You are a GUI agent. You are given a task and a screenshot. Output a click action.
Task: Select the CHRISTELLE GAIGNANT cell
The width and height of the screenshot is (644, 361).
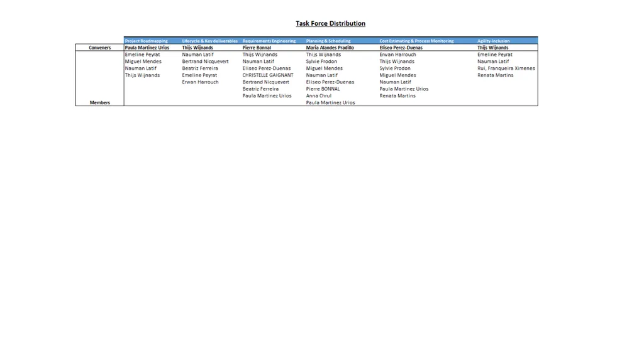point(268,75)
